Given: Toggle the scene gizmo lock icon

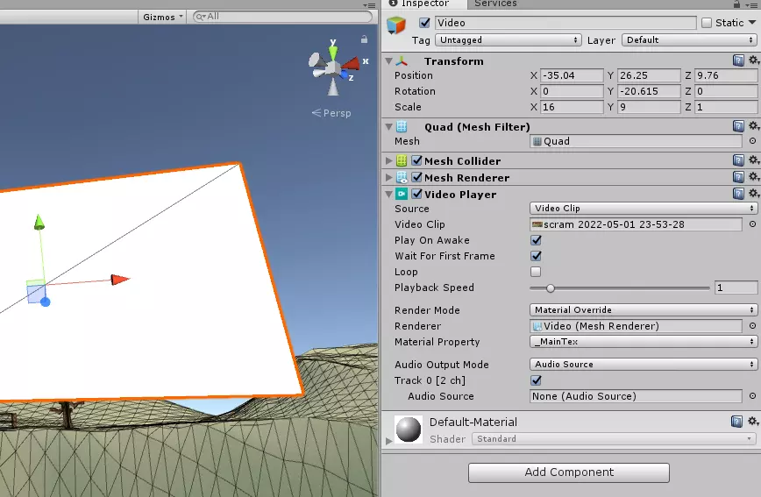Looking at the screenshot, I should point(364,39).
